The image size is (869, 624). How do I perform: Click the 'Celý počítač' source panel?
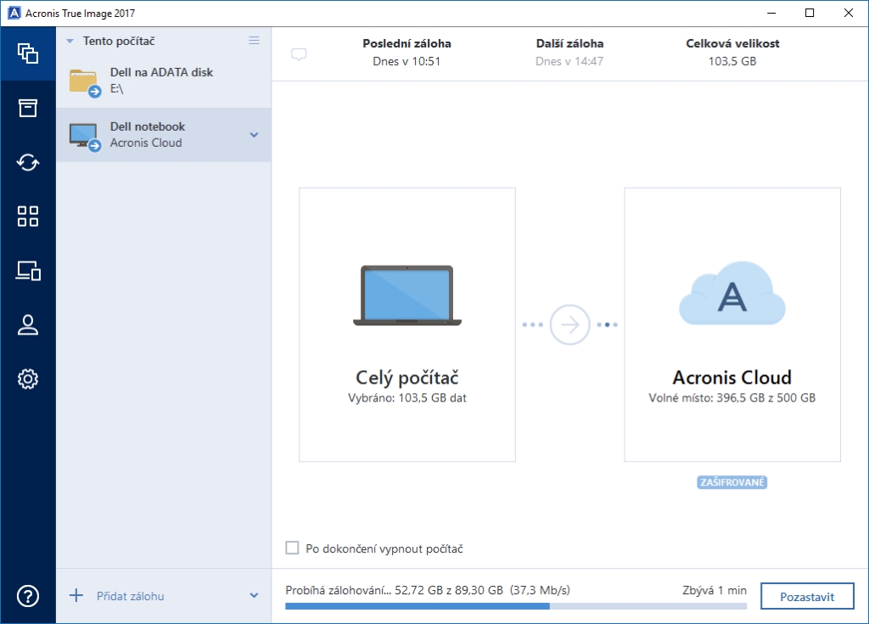tap(407, 324)
